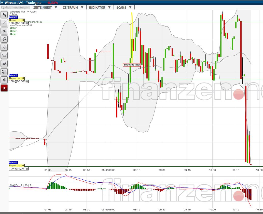Click the top Market order label

coord(13,17)
